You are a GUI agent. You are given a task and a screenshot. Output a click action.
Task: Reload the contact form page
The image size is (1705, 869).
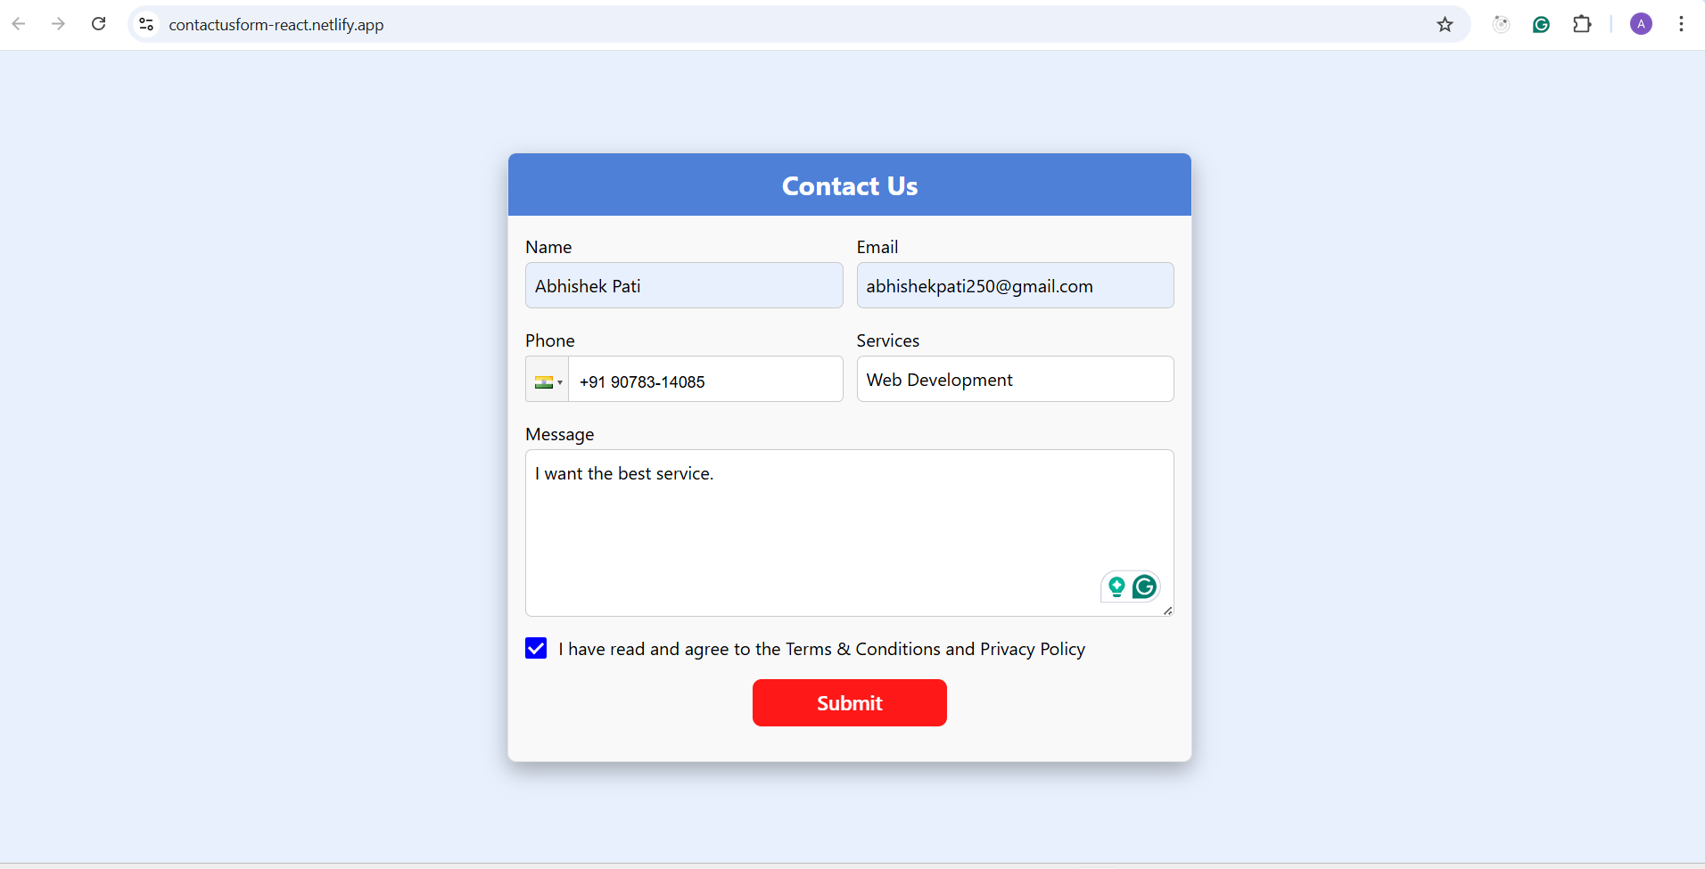pyautogui.click(x=99, y=24)
